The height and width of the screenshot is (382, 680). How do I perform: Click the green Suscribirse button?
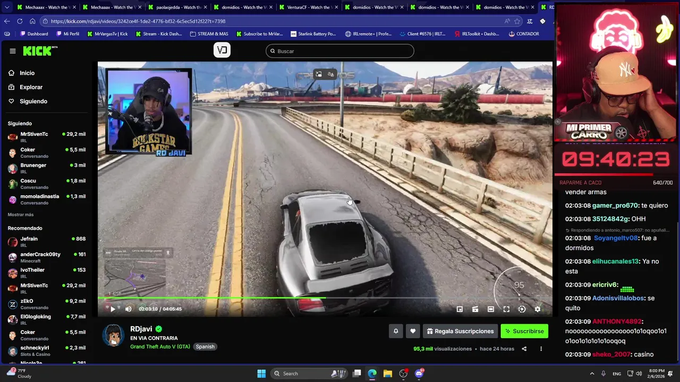coord(524,331)
